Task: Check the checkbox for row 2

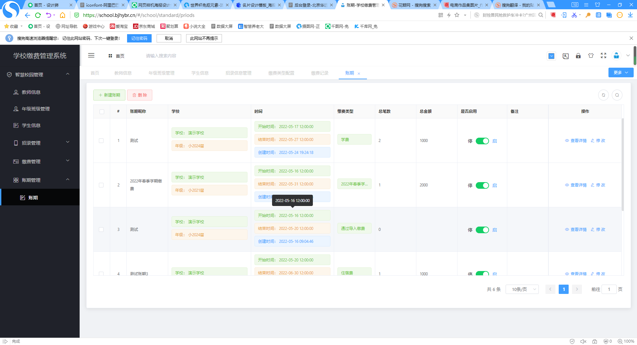Action: pos(101,185)
